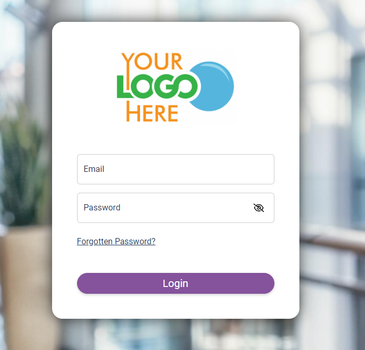The width and height of the screenshot is (365, 350).
Task: Click the blurred background beneath the login card
Action: pos(175,335)
